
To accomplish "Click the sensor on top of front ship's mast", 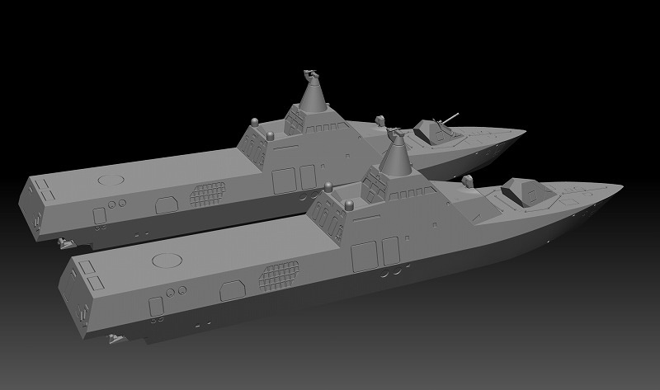I will 396,134.
